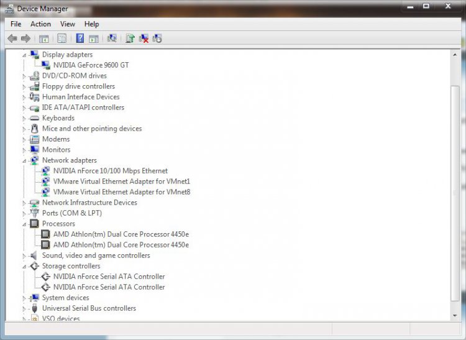Toggle the Show/Hide Action Pane toolbar icon
The image size is (466, 340).
94,39
